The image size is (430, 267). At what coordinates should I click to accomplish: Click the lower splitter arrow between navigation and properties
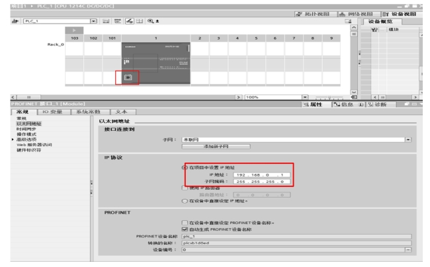91,194
